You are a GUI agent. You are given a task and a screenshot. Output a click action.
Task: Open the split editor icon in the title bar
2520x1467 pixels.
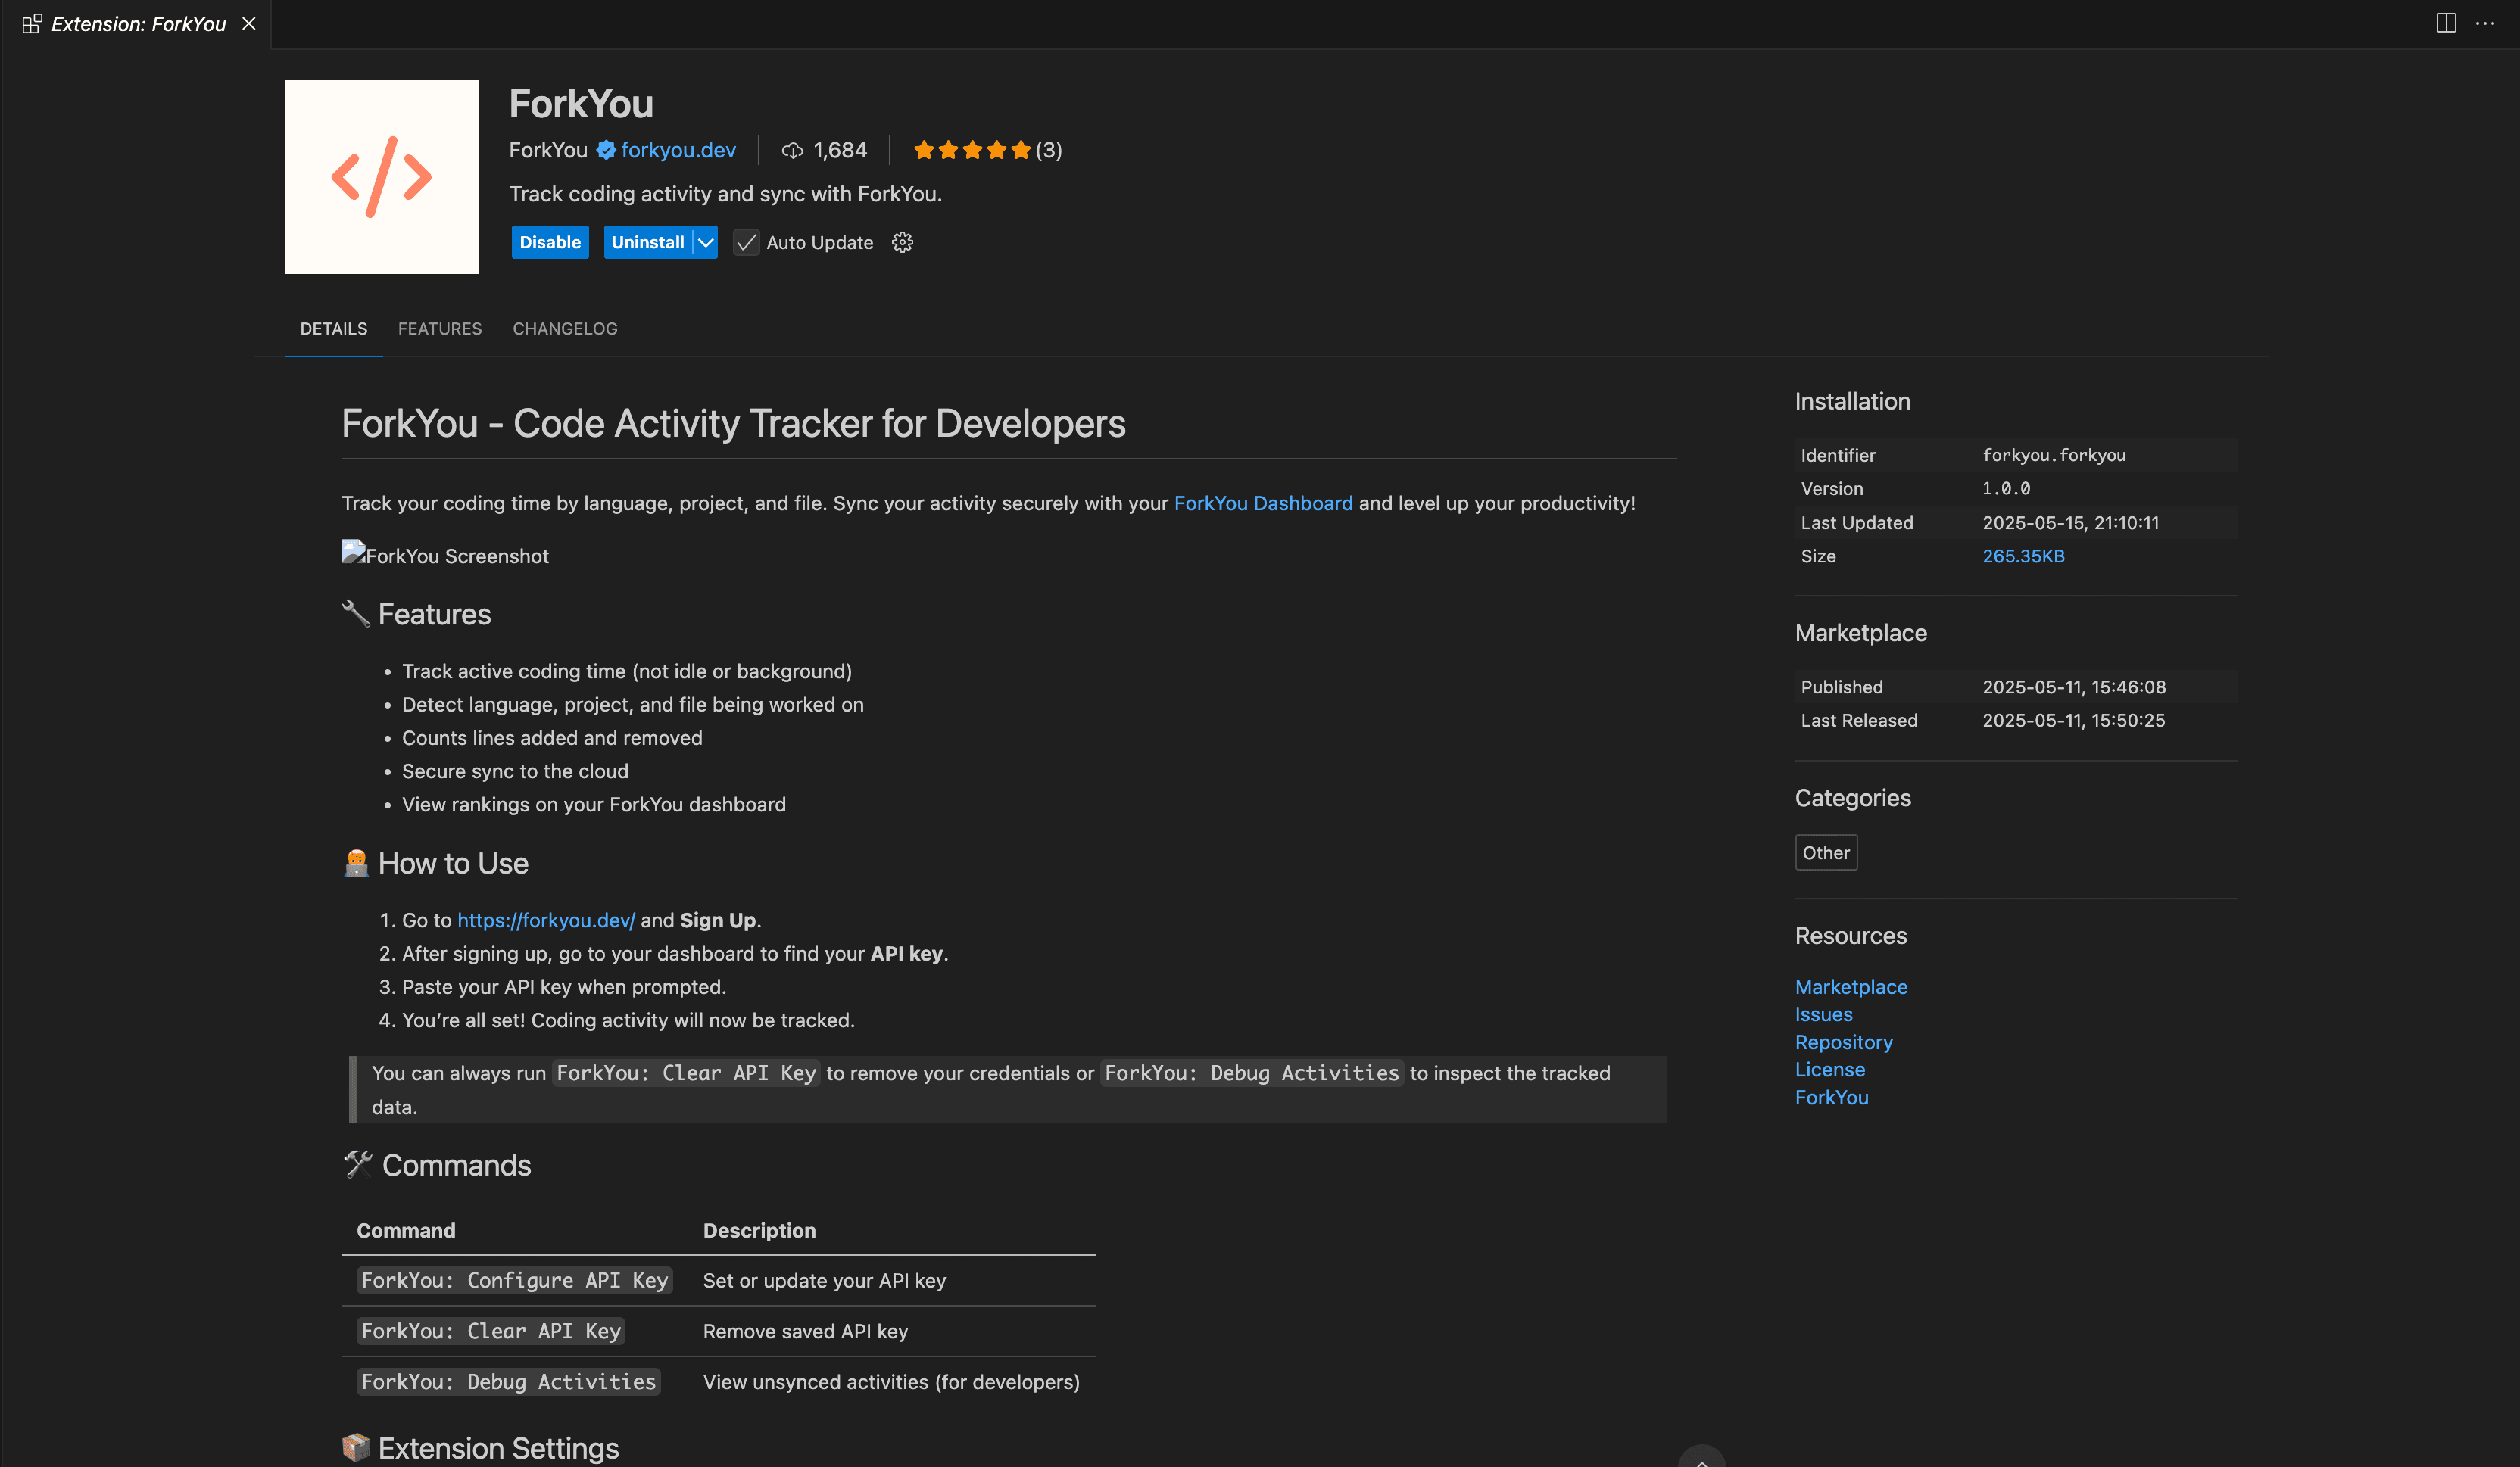(2444, 23)
